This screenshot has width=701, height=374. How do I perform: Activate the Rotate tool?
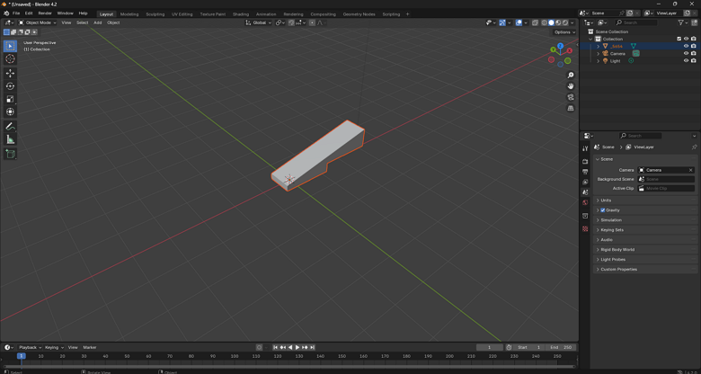10,86
